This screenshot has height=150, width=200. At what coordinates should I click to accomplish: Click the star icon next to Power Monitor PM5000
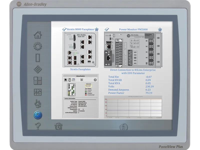[x=160, y=30]
